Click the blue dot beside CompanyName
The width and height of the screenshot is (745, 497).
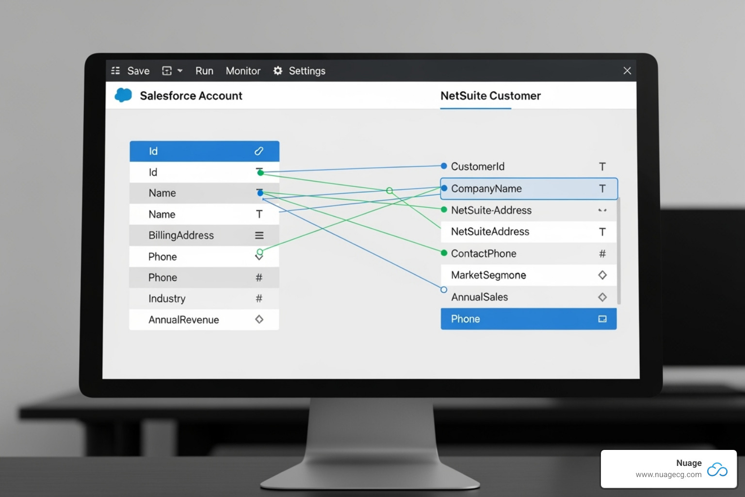click(x=444, y=188)
